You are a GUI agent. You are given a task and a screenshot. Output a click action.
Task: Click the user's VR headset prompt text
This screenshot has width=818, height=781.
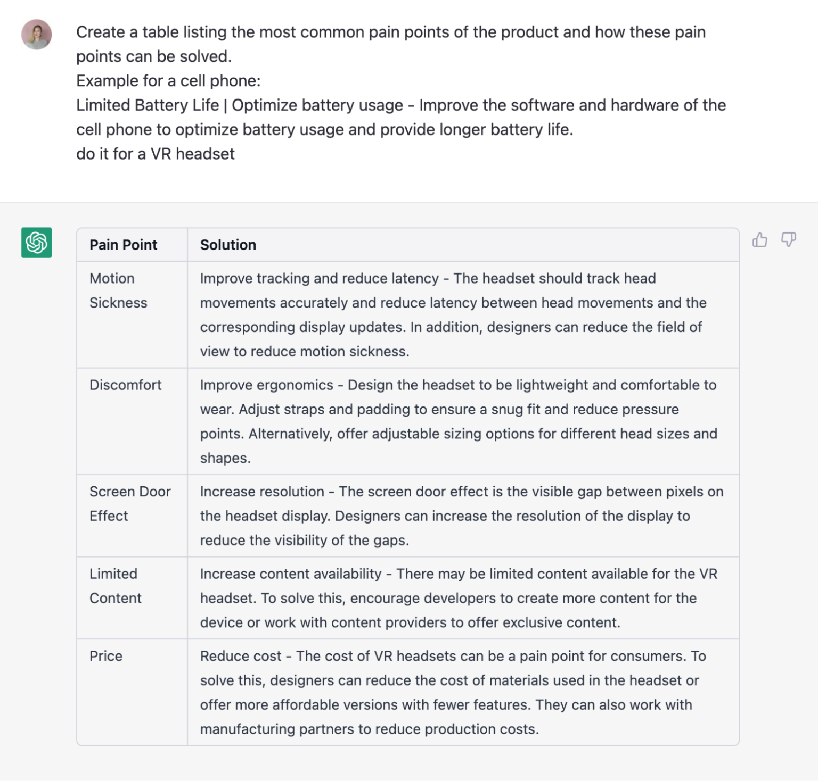(156, 154)
